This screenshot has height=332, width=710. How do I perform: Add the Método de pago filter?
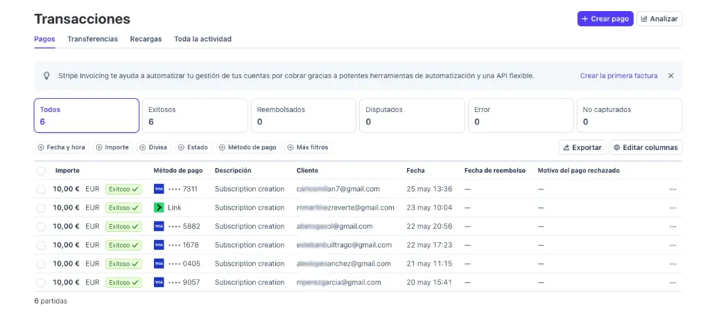pos(248,147)
